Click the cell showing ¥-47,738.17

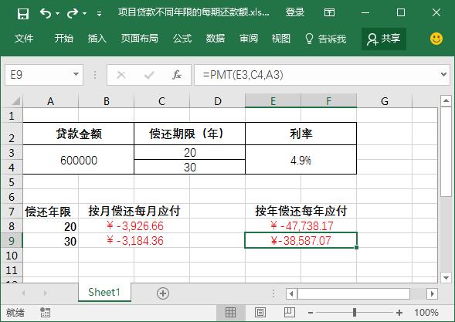[301, 226]
